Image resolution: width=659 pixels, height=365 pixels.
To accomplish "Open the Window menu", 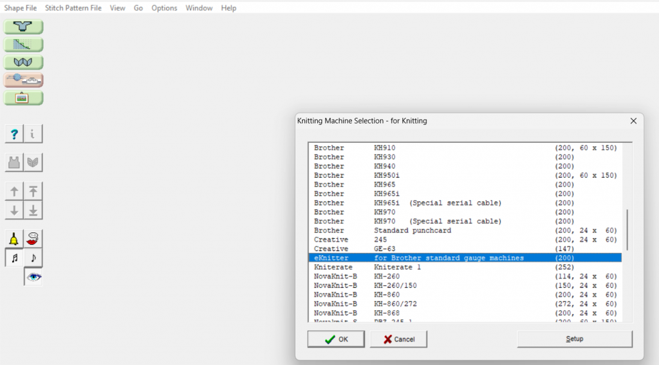I will click(x=199, y=8).
